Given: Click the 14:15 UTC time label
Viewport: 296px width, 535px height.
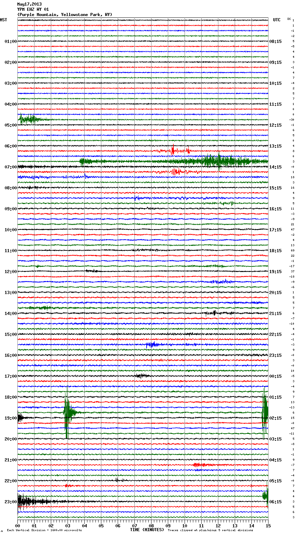Looking at the screenshot, I should (x=275, y=167).
